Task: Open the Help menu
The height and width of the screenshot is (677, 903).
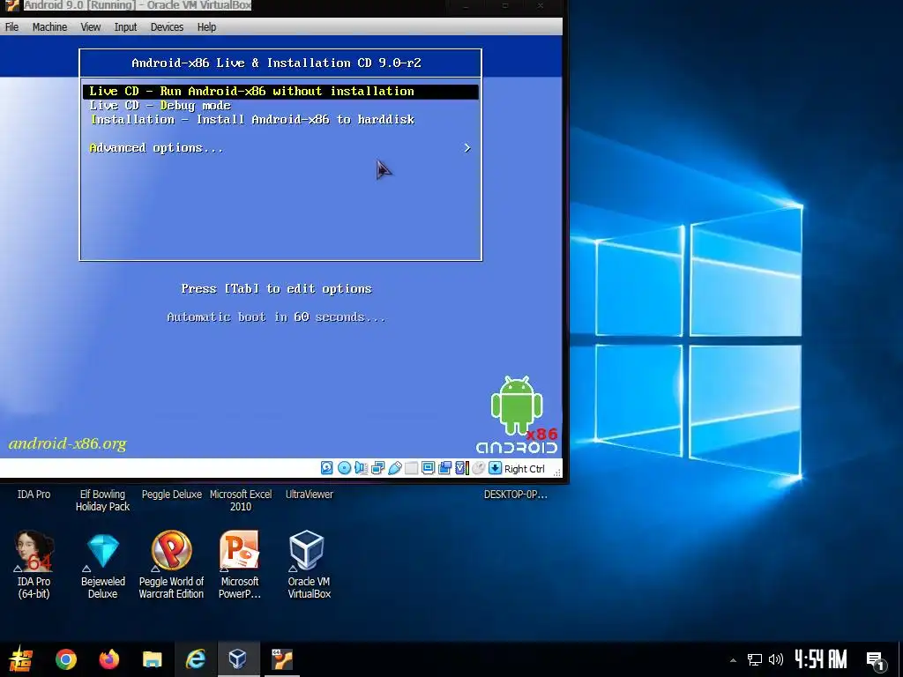Action: pyautogui.click(x=206, y=27)
